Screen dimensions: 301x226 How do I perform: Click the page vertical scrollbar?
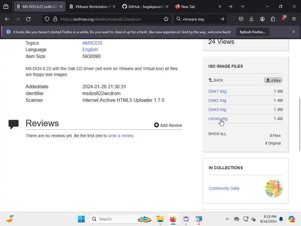[x=300, y=124]
